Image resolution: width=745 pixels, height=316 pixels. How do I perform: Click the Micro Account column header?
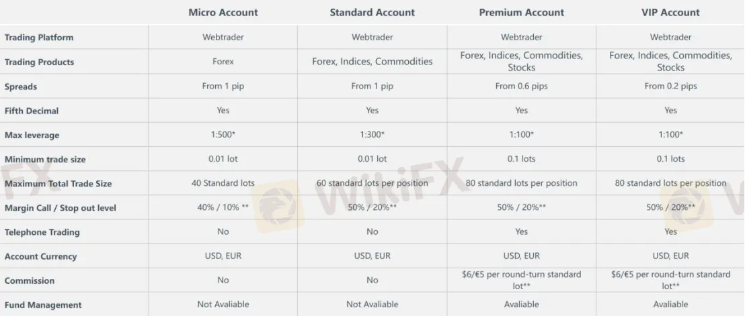pyautogui.click(x=223, y=12)
